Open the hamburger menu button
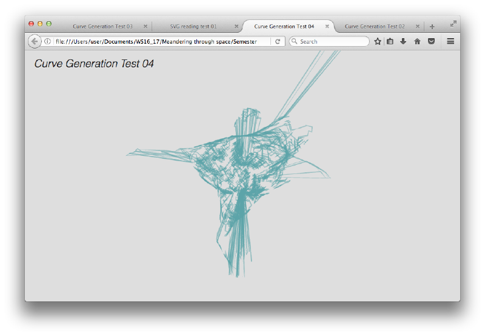This screenshot has height=336, width=485. click(x=450, y=41)
